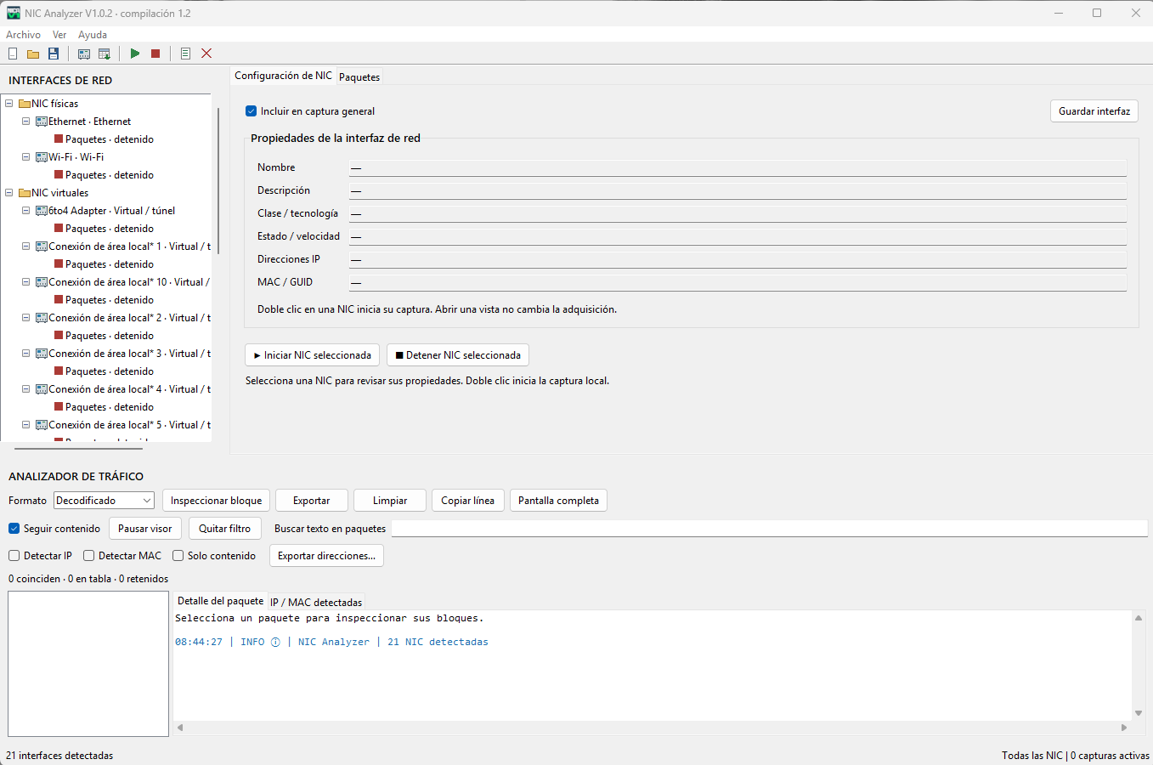Click the floppy disk save toolbar icon

pos(54,54)
